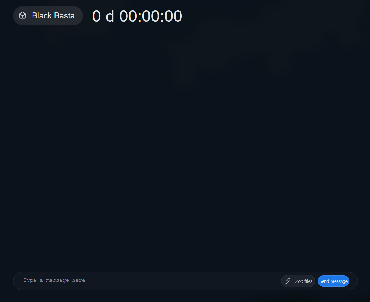
Task: Select the Black Basta name badge
Action: 48,16
